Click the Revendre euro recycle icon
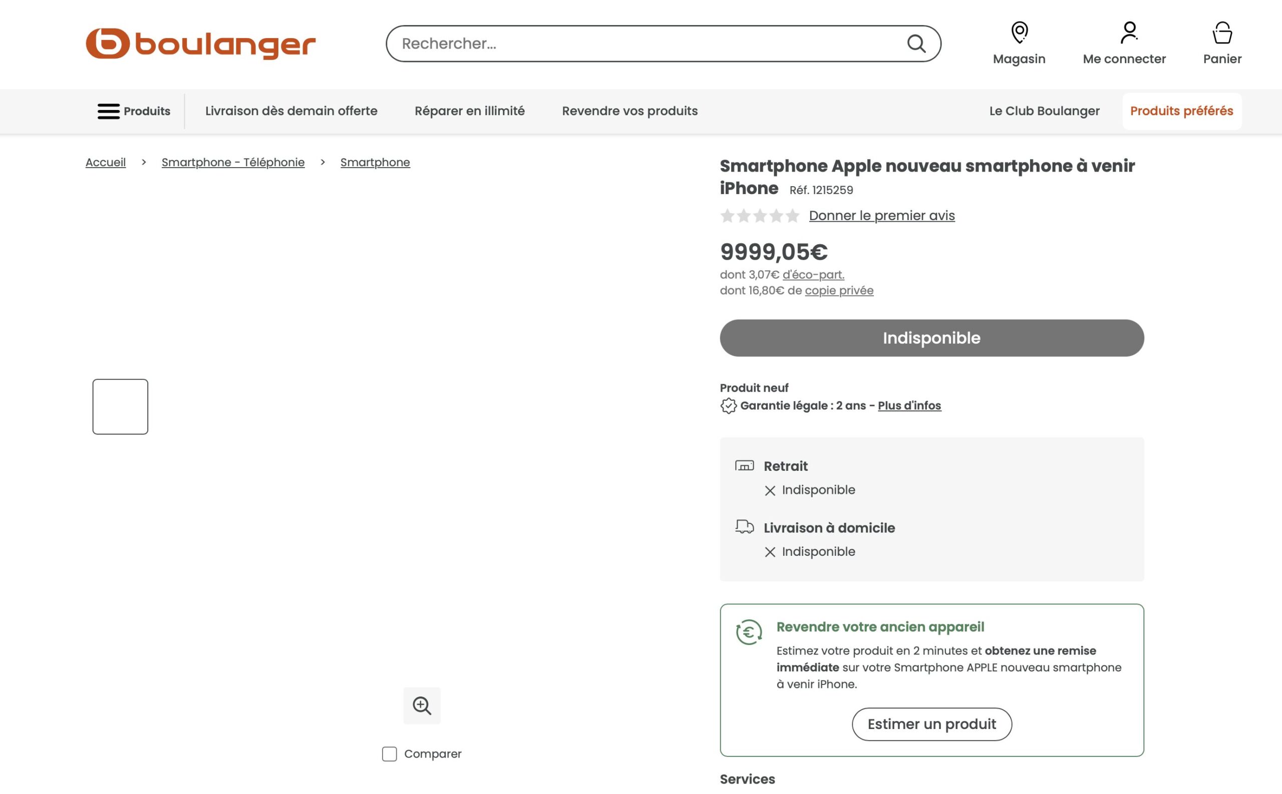Image resolution: width=1282 pixels, height=794 pixels. (749, 632)
